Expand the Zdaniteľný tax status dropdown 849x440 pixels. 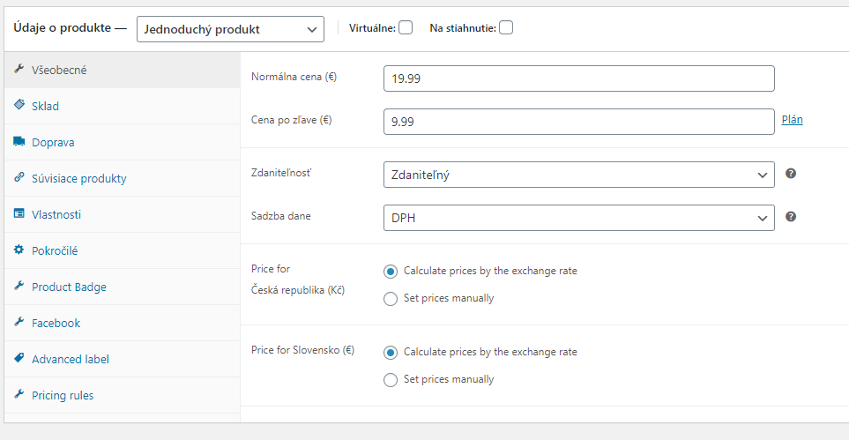[x=579, y=175]
